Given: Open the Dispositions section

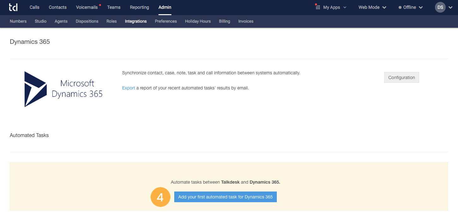Looking at the screenshot, I should point(87,21).
